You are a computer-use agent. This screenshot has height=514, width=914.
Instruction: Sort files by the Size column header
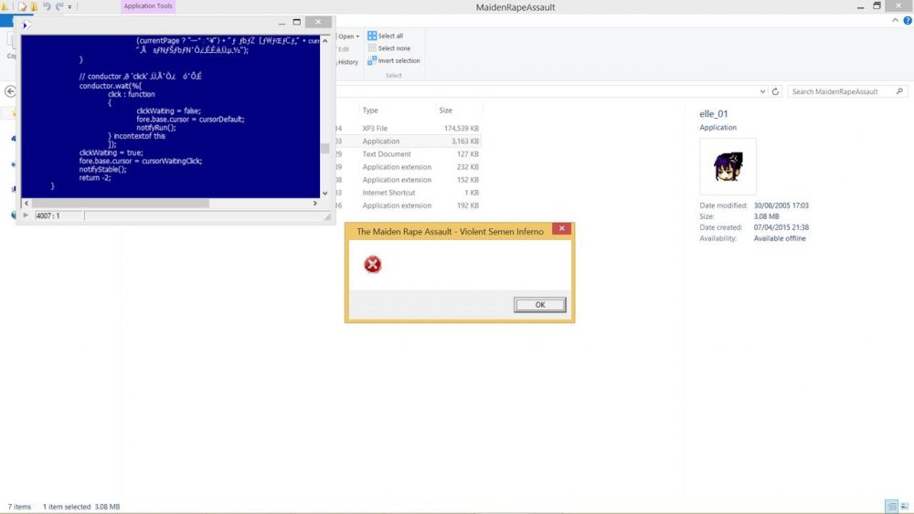point(446,110)
